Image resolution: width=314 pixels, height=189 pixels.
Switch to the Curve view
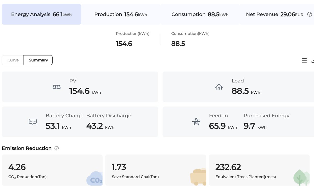click(x=13, y=60)
